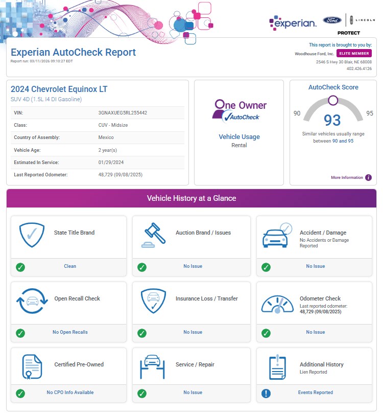This screenshot has width=383, height=415.
Task: Click green check in Insurance Loss card
Action: click(142, 333)
